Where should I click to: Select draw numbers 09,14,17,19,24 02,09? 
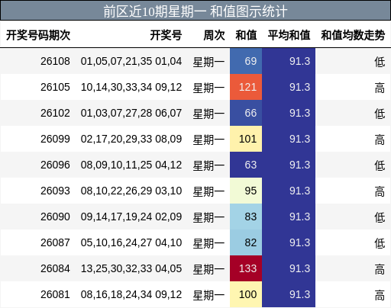click(x=131, y=217)
